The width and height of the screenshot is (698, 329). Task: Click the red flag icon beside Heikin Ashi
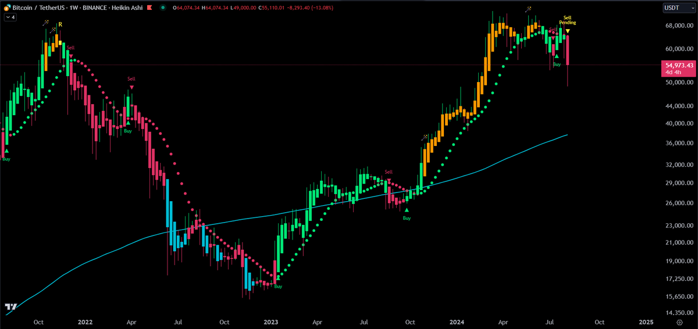click(x=148, y=8)
